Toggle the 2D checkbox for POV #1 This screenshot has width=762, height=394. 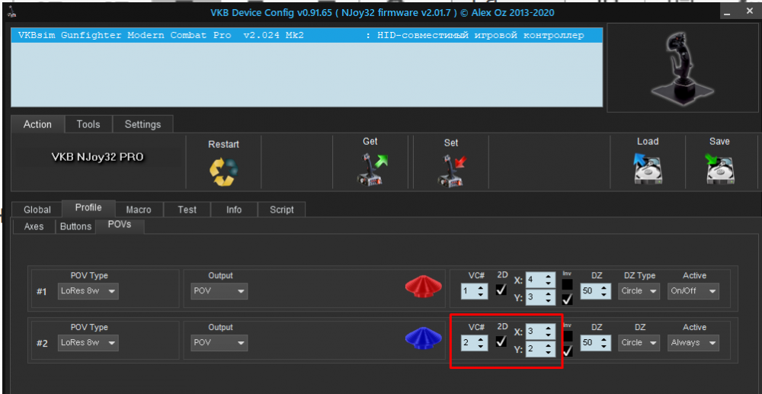tap(501, 290)
